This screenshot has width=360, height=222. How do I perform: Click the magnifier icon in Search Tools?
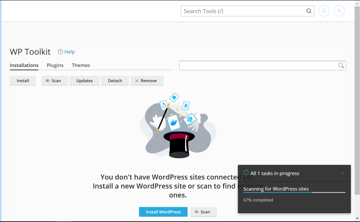tap(309, 11)
